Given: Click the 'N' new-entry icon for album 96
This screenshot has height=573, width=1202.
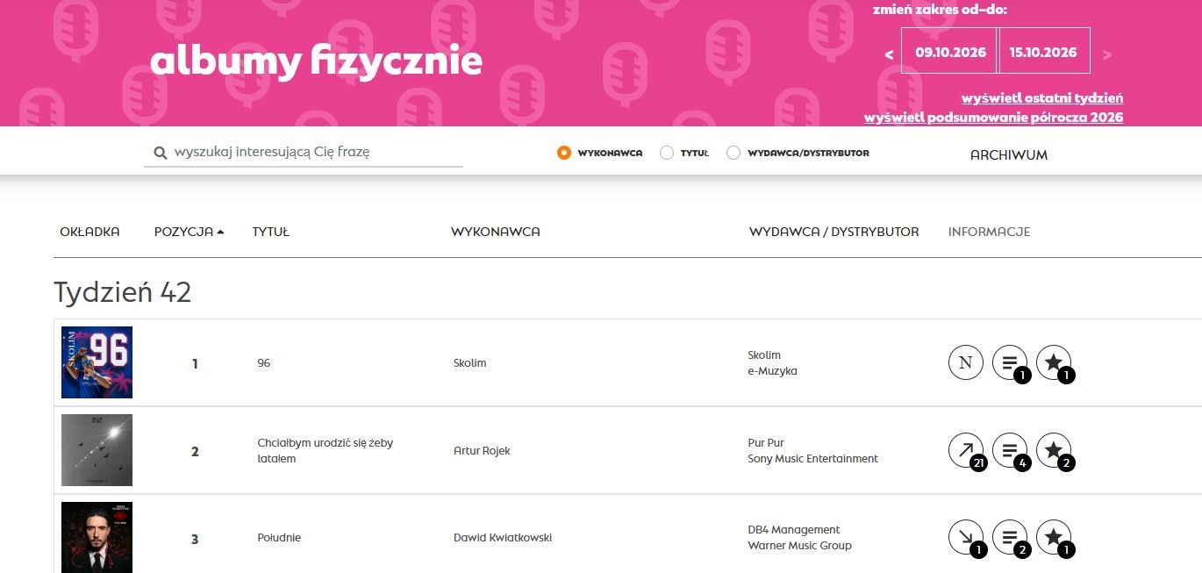Looking at the screenshot, I should 966,362.
